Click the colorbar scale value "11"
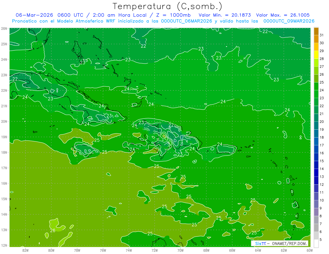329x254 pixels. coord(322,192)
